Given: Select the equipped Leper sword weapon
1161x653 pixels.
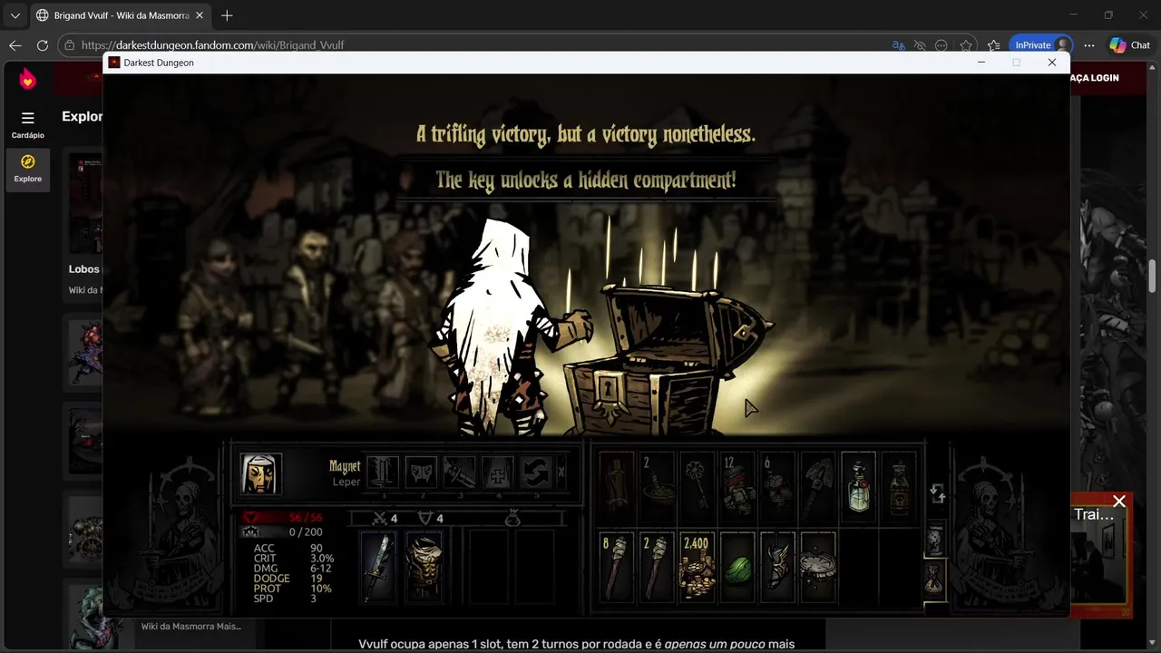Looking at the screenshot, I should 379,566.
